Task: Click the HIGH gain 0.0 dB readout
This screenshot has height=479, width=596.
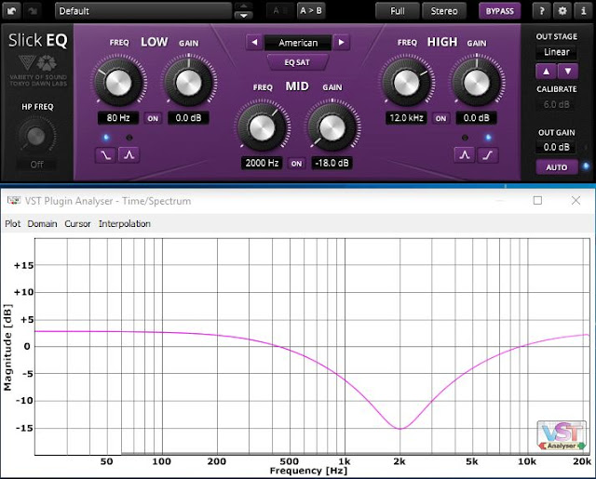Action: [x=476, y=118]
